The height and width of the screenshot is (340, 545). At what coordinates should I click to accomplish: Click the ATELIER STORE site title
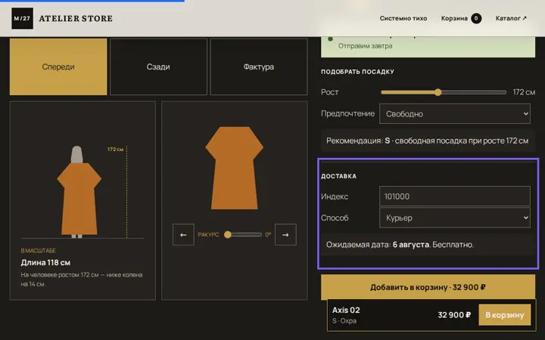pyautogui.click(x=76, y=18)
